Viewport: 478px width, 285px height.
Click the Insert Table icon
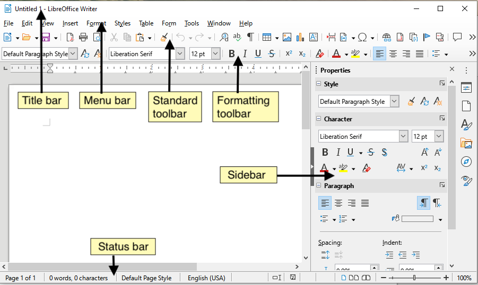tap(266, 37)
